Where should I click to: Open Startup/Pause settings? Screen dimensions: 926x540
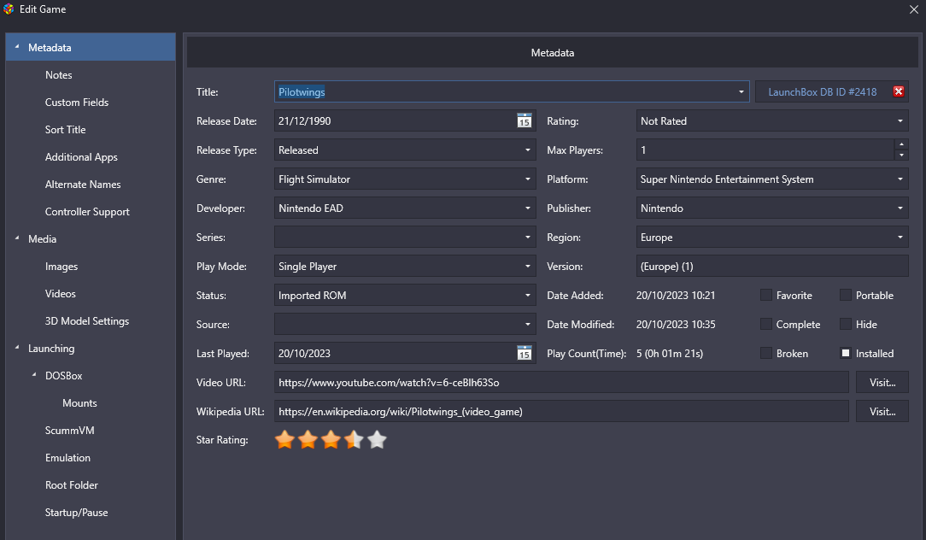coord(76,513)
